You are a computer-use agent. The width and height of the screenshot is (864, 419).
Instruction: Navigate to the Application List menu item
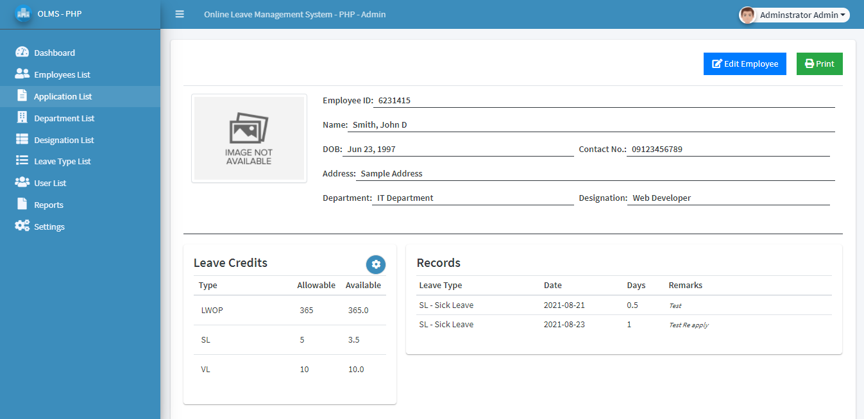(64, 96)
